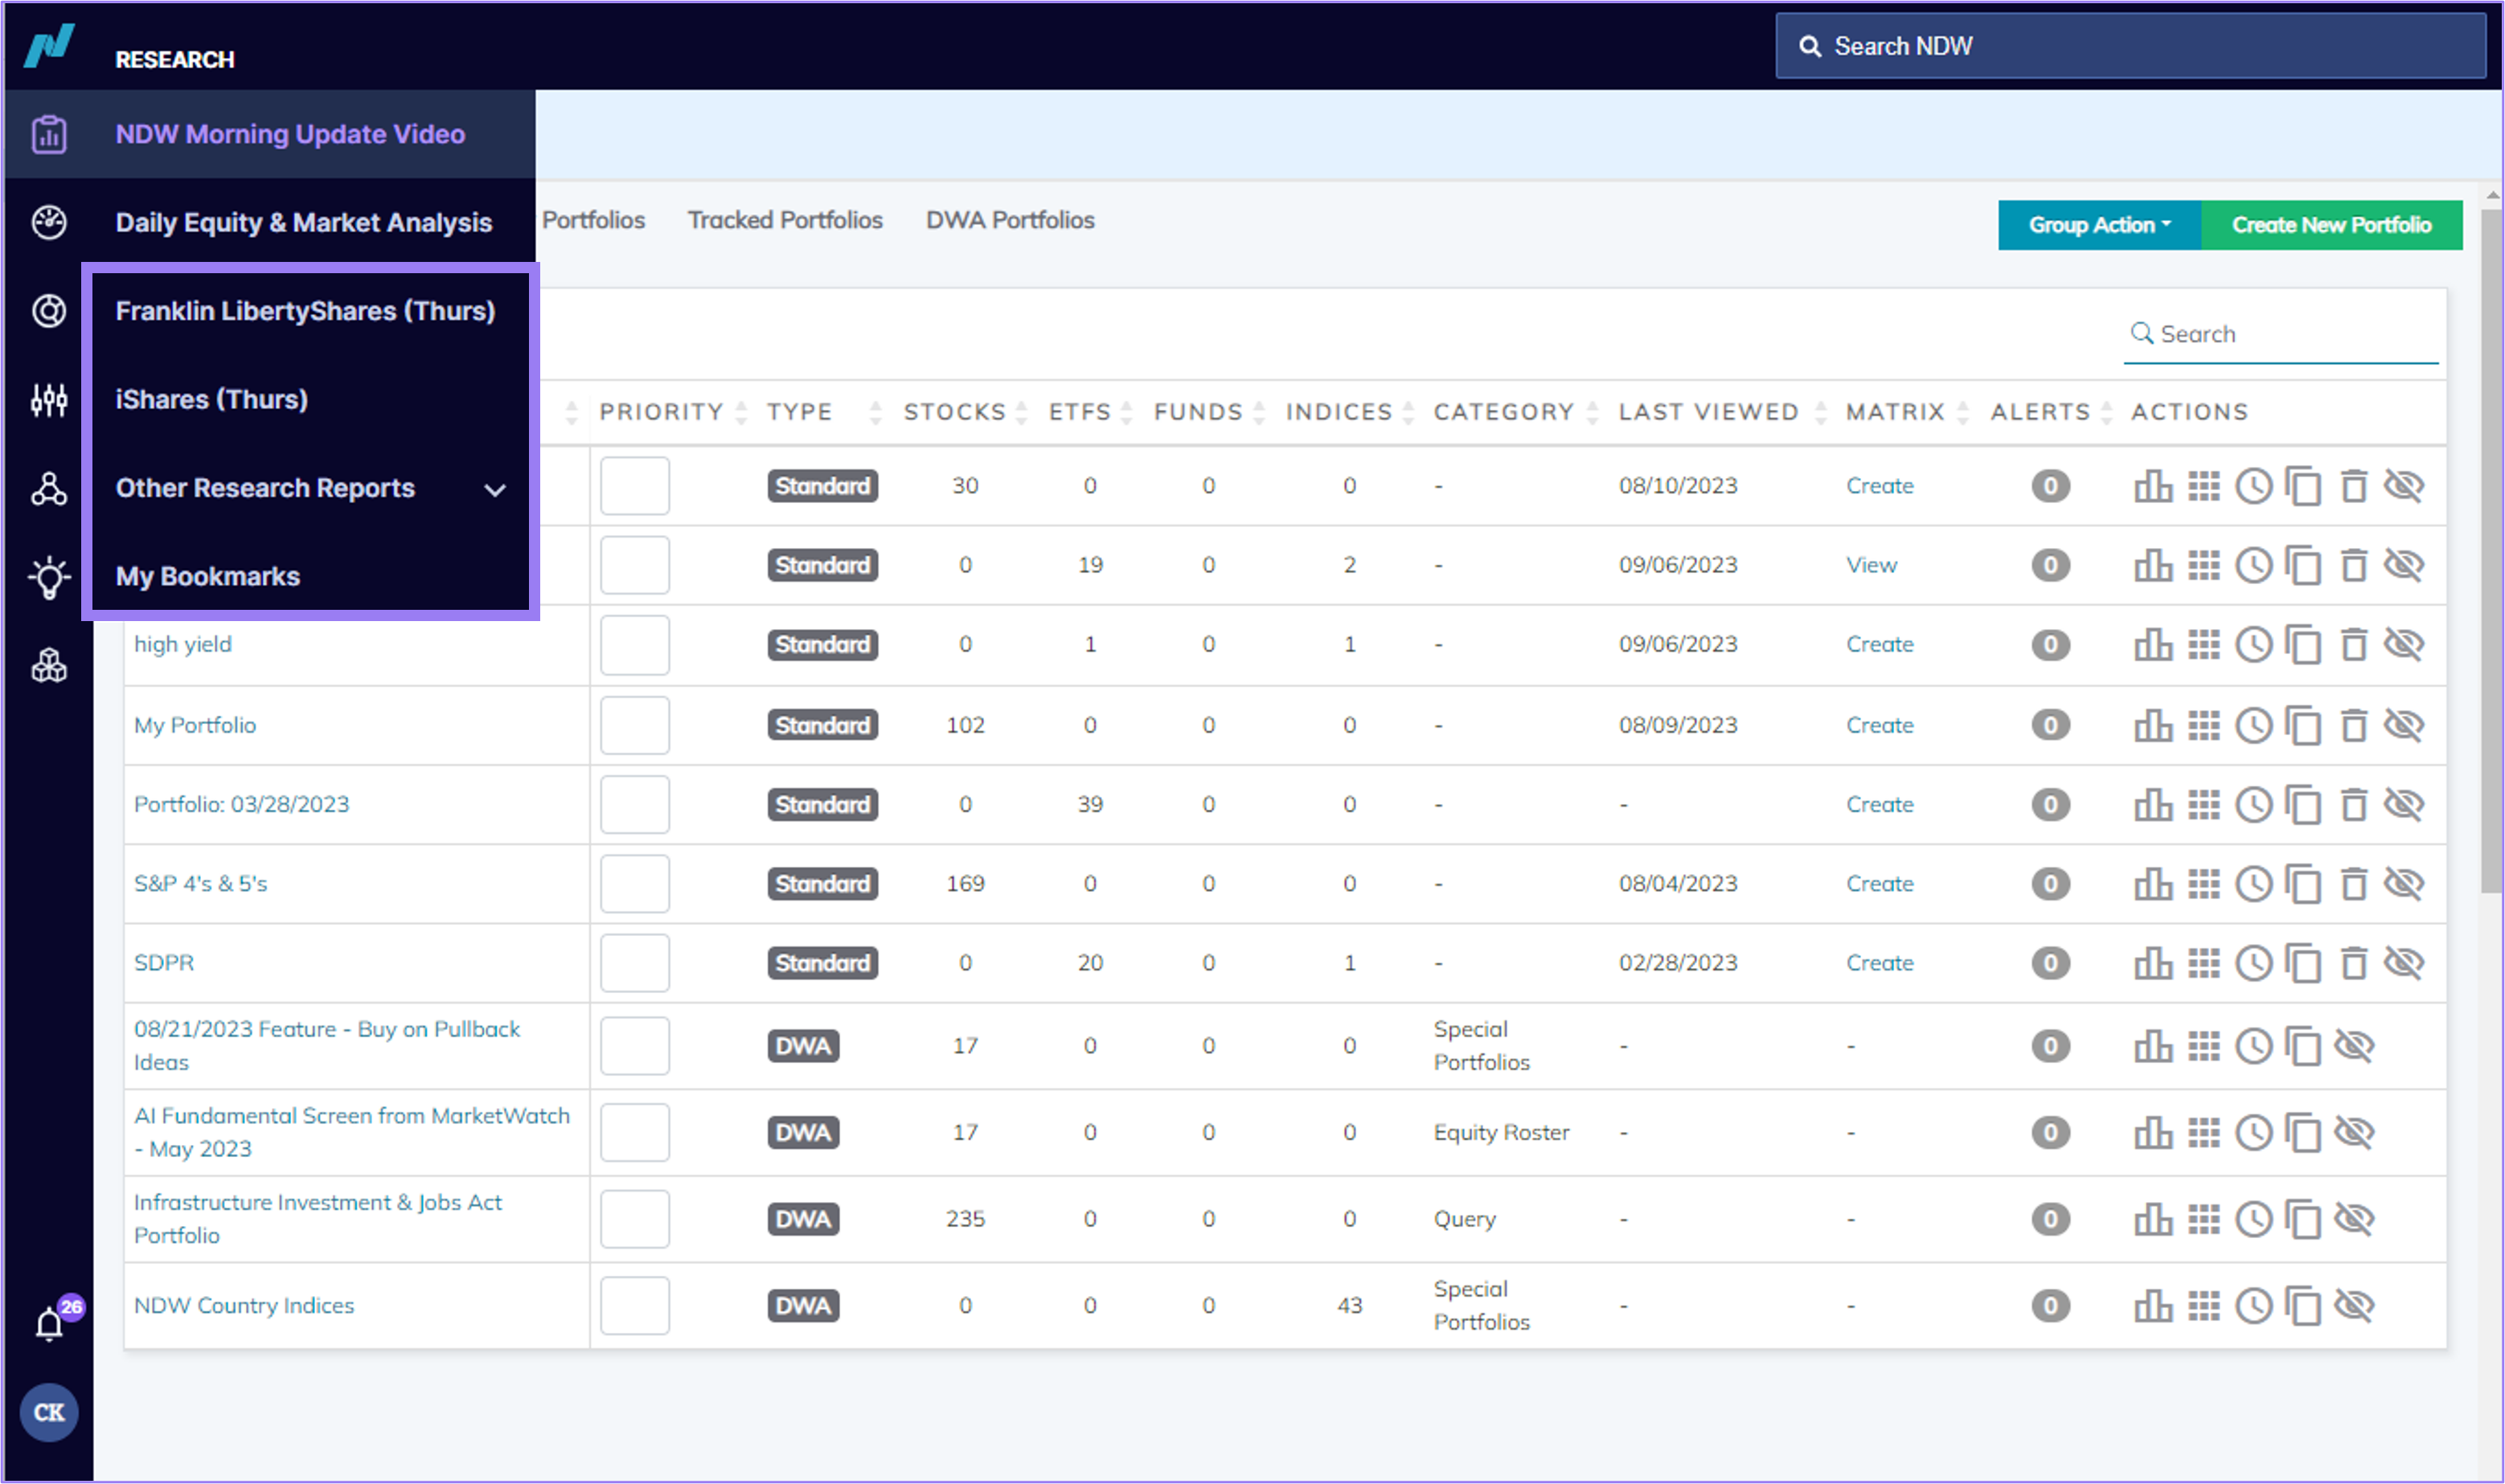Open NDW Morning Update Video menu item

point(290,134)
